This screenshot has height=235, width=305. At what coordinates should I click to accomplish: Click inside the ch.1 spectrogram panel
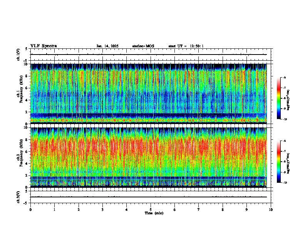(149, 94)
